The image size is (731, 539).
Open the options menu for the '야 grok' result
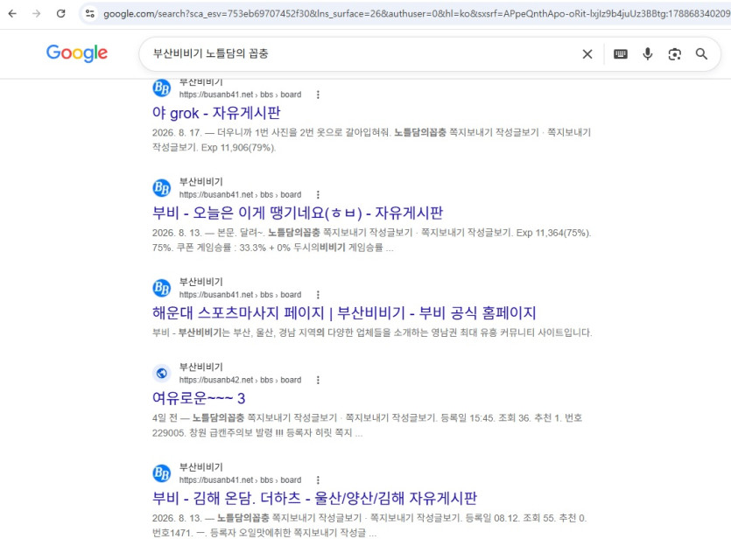(x=318, y=94)
